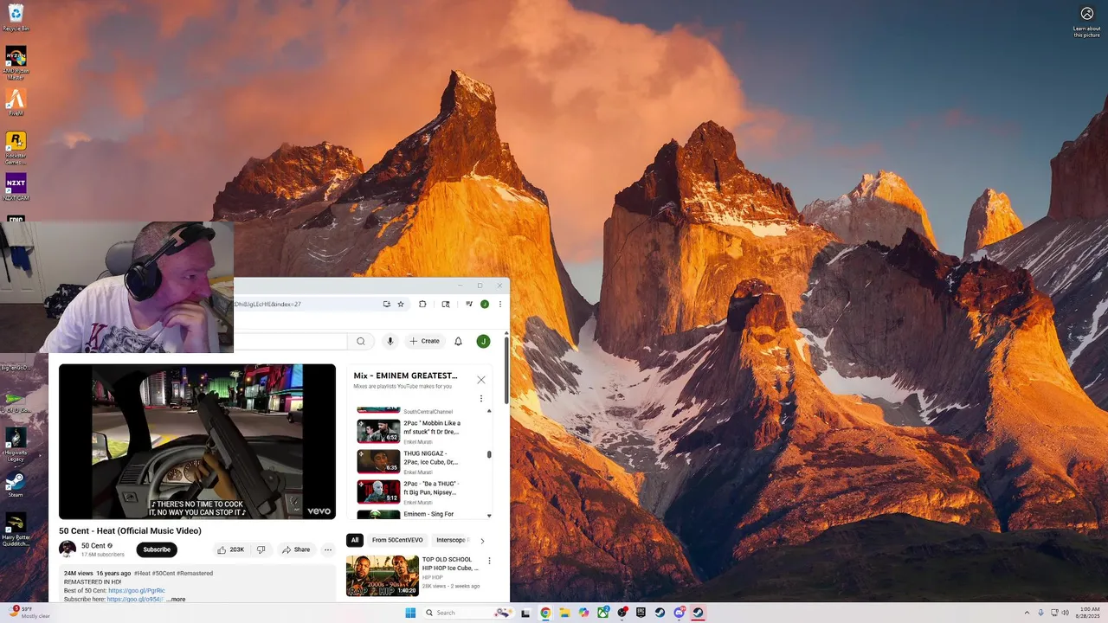1108x623 pixels.
Task: Expand the description with ...more
Action: (x=176, y=599)
